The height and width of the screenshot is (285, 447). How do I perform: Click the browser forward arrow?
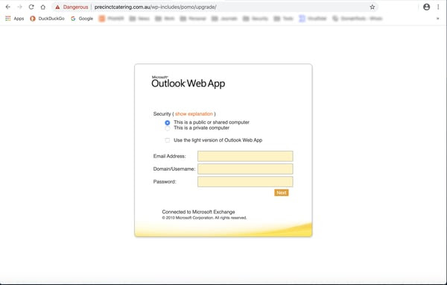pyautogui.click(x=19, y=7)
